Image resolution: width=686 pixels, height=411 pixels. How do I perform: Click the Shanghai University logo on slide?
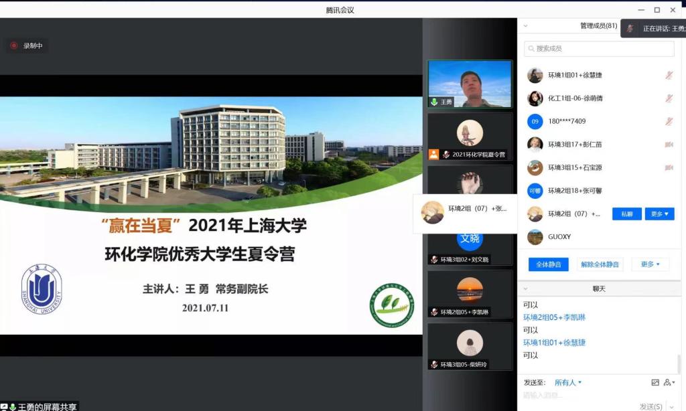42,289
